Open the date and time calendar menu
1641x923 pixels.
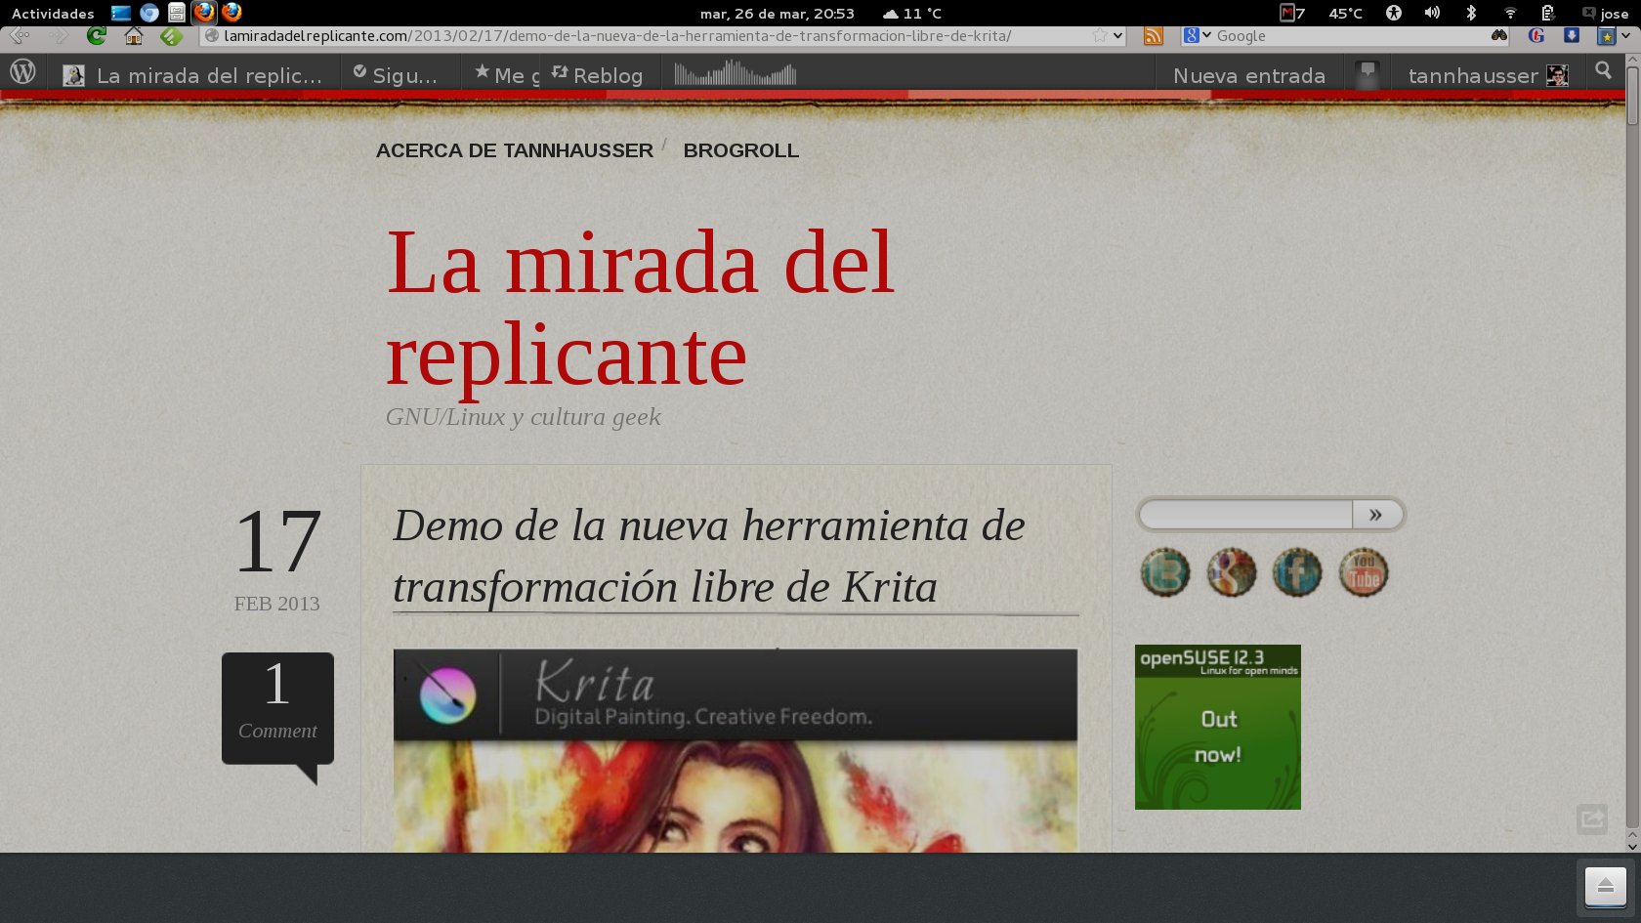coord(778,13)
